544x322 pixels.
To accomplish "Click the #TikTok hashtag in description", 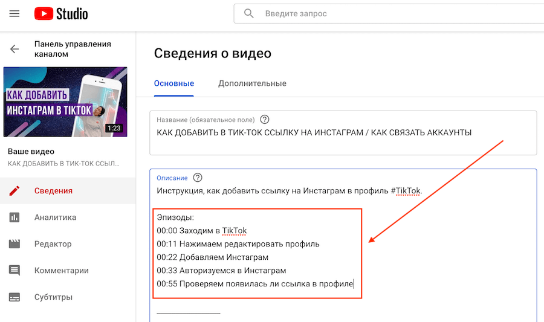I will [405, 191].
